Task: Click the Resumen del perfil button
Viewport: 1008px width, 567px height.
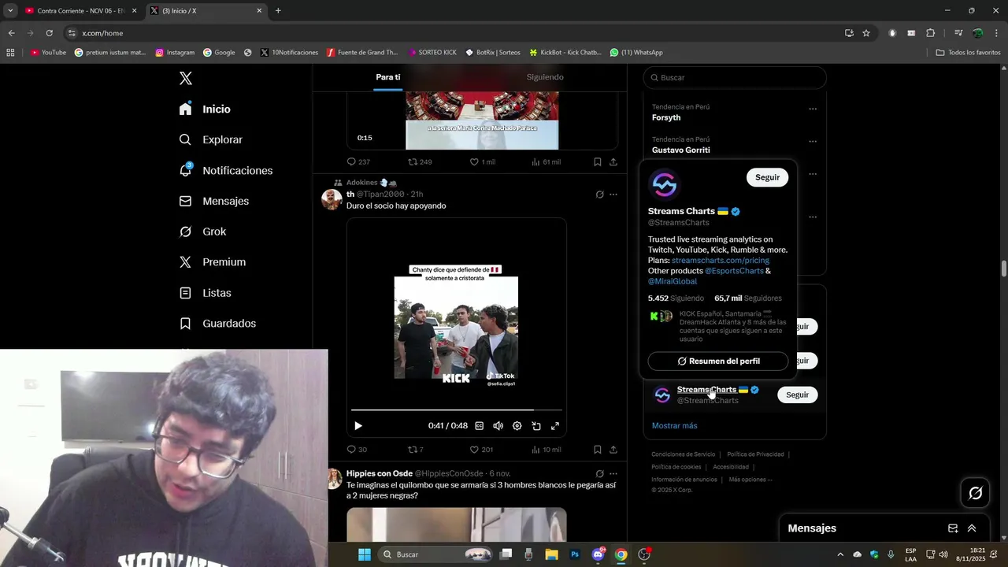Action: point(718,361)
